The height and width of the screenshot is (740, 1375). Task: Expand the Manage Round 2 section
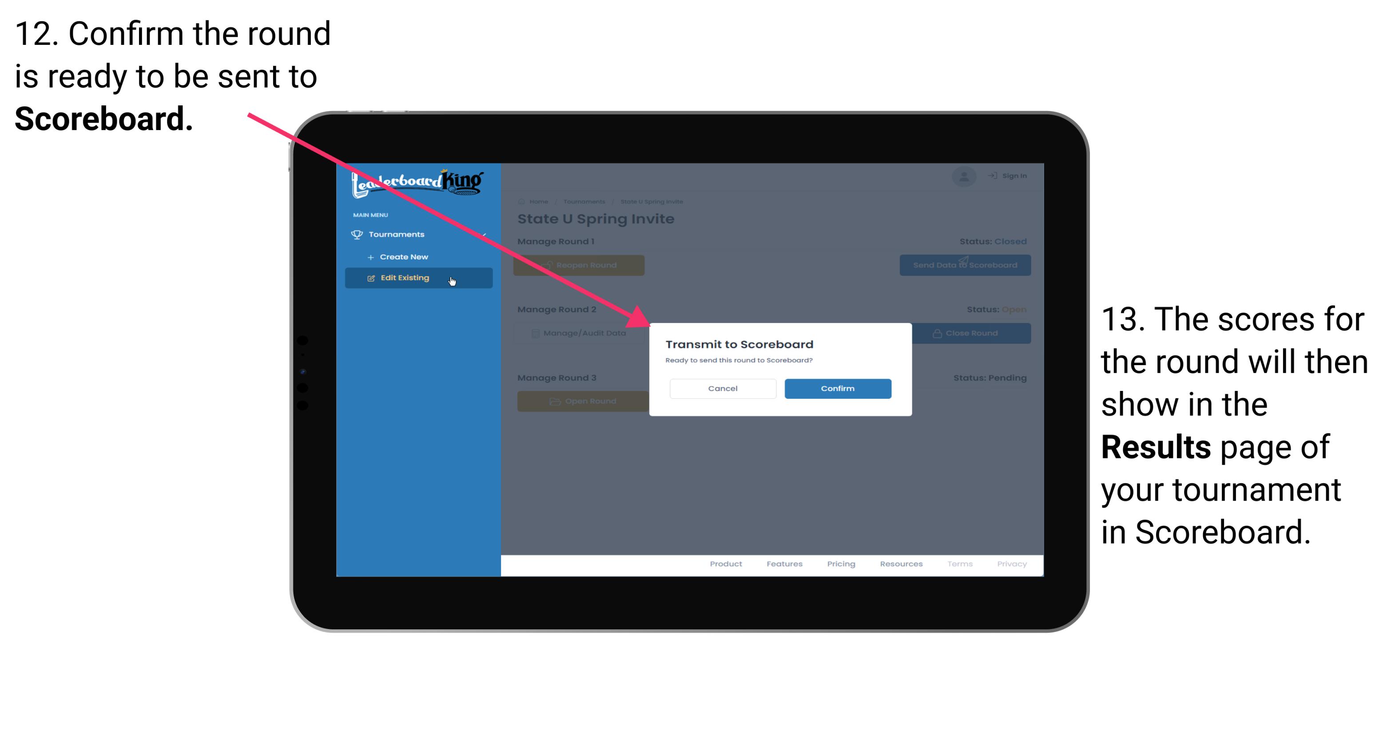564,308
